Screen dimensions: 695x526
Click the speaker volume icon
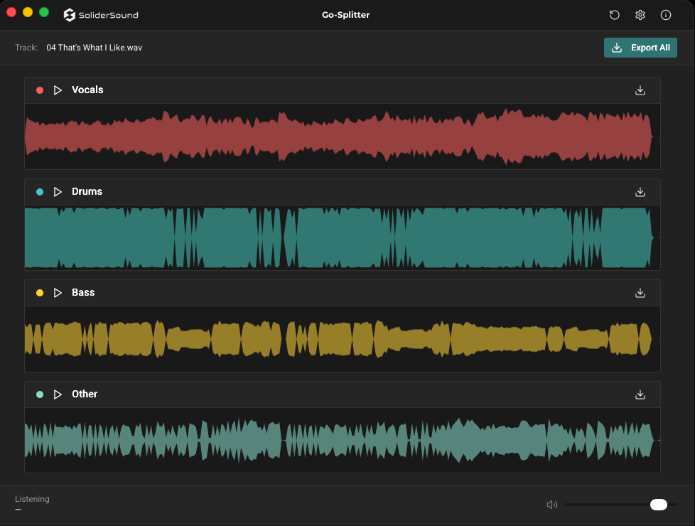point(551,505)
